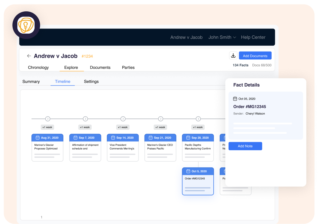Click calendar icon on Sep 14, 2020 card
The image size is (320, 224).
(113, 138)
